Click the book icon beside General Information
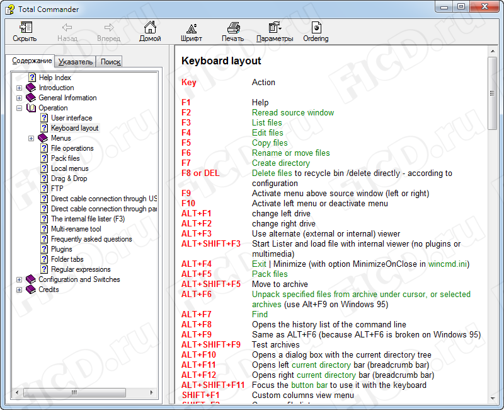Viewport: 504px width, 410px height. click(x=31, y=98)
